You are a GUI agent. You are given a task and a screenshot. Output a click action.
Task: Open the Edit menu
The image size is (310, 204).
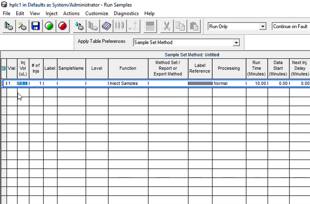tap(20, 13)
